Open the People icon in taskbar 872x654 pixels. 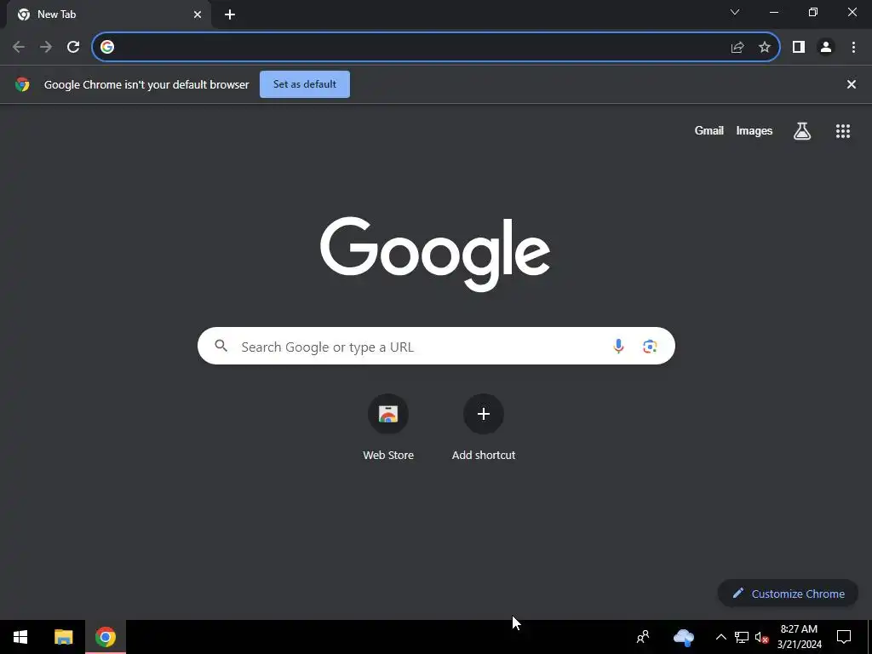pyautogui.click(x=643, y=637)
